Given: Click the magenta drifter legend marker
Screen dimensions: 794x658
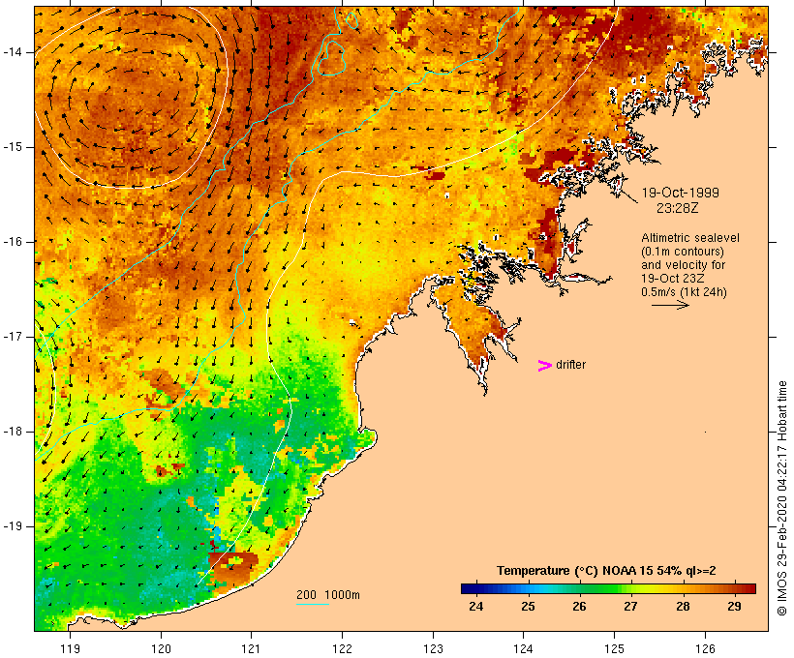Looking at the screenshot, I should pyautogui.click(x=544, y=366).
